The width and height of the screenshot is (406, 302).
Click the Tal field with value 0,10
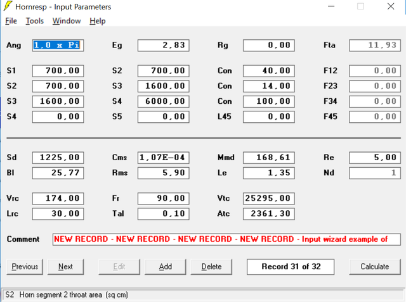coord(164,214)
